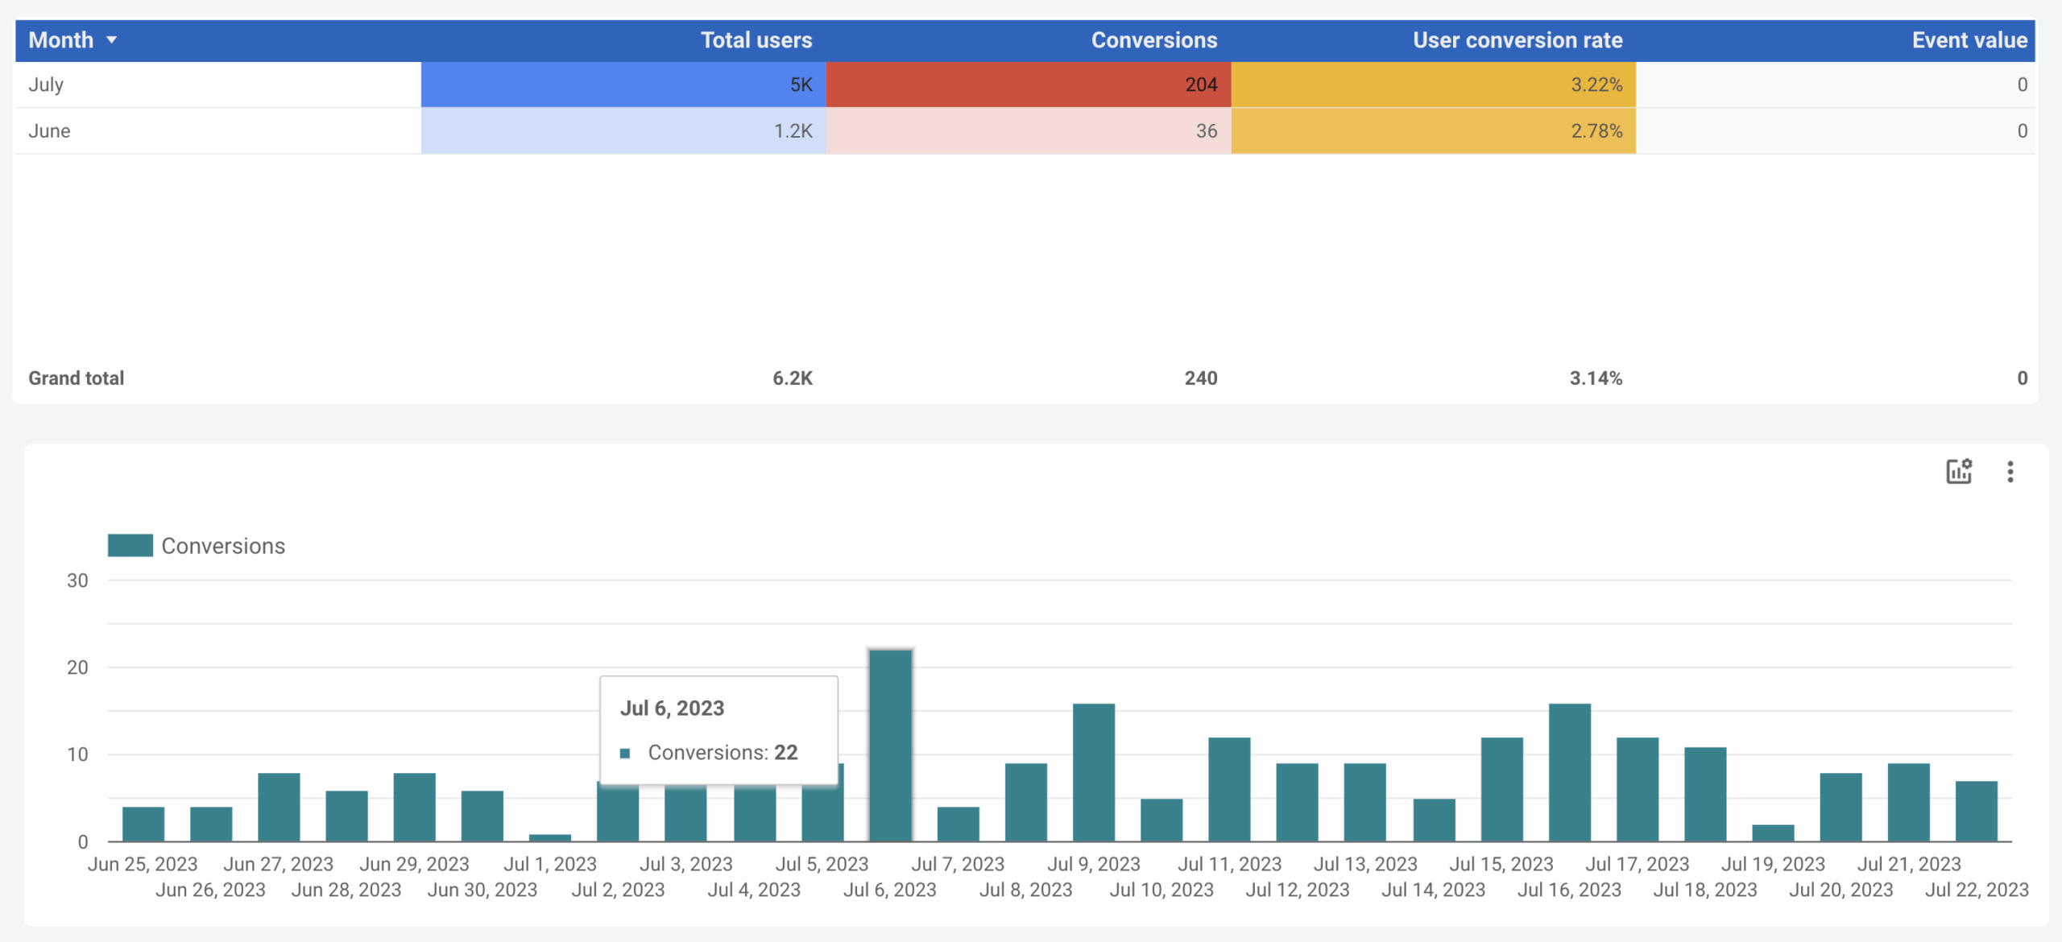Select the July row in table
Viewport: 2062px width, 942px height.
pos(46,85)
